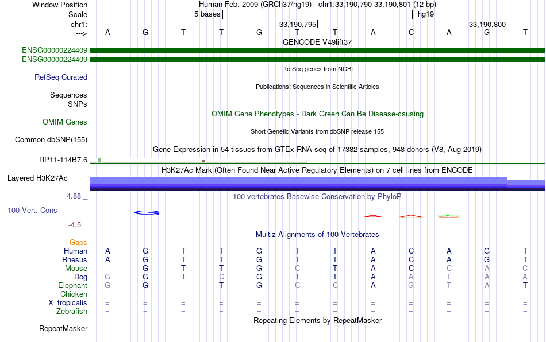Viewport: 546px width, 342px height.
Task: Click the Chicken species row label
Action: click(x=74, y=294)
